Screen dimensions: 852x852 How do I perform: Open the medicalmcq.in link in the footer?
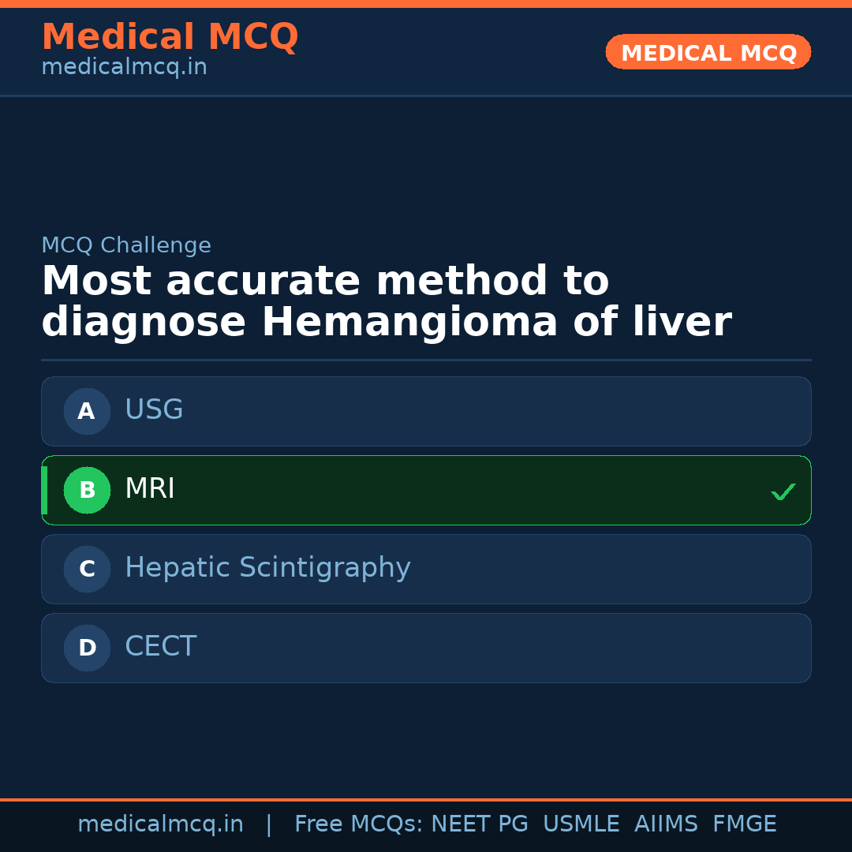point(160,824)
